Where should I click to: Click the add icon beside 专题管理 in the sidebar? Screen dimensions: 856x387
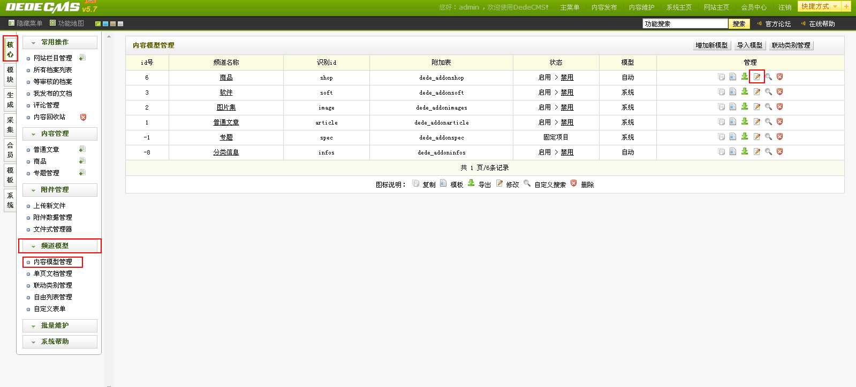[82, 173]
